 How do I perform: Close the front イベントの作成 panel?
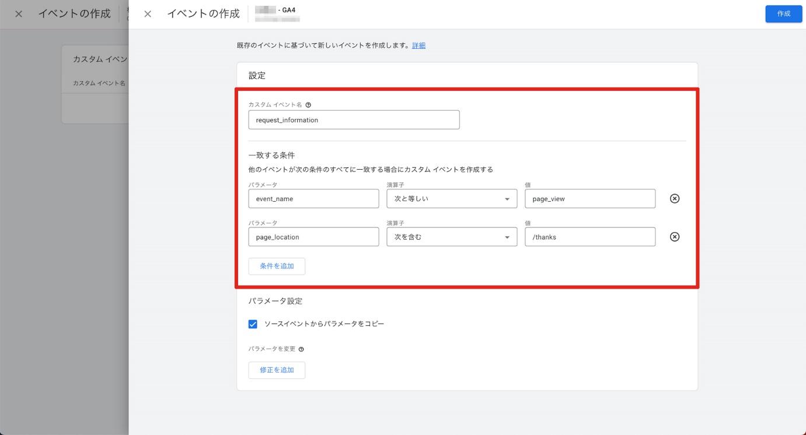tap(148, 14)
